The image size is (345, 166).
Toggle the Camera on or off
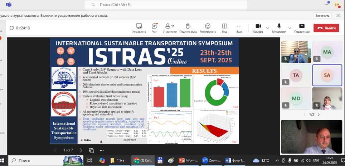258,28
